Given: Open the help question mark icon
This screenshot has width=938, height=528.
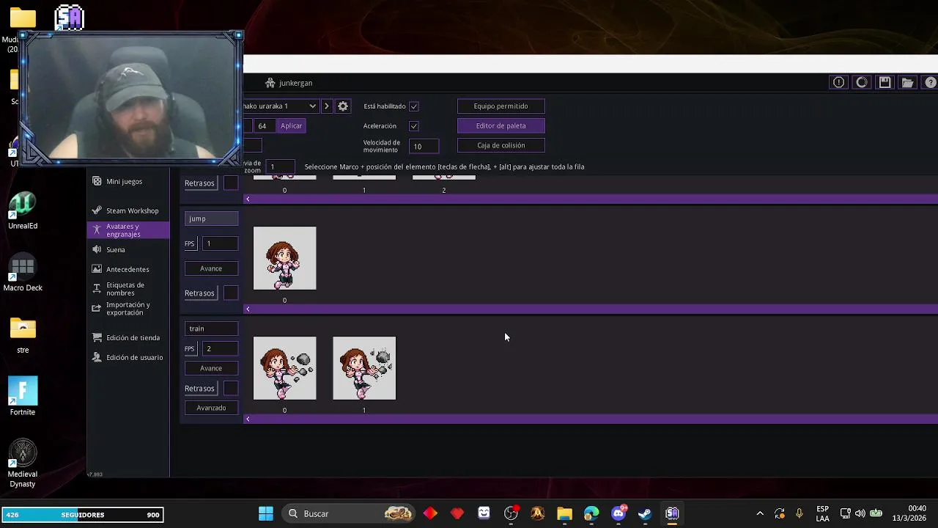Looking at the screenshot, I should pos(931,83).
